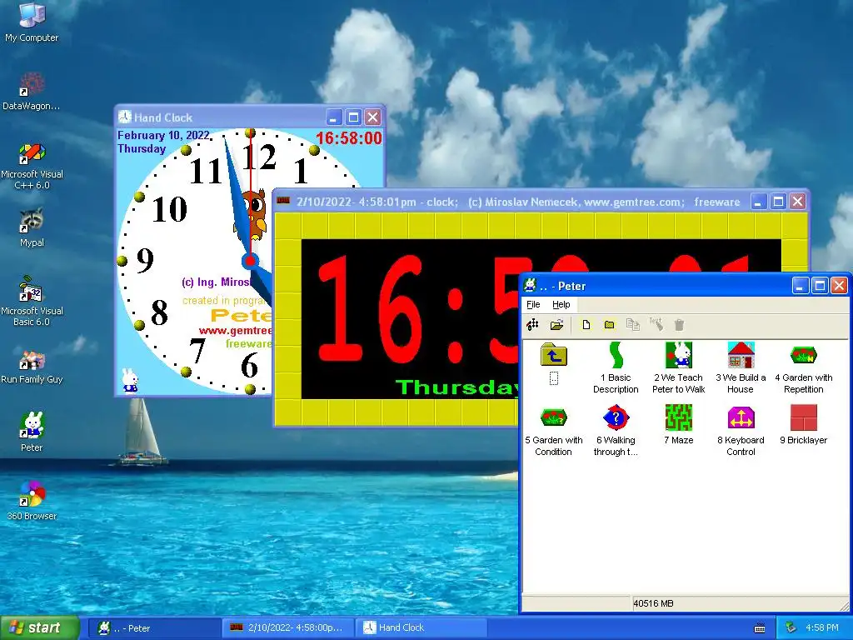Select the DataWagon desktop shortcut
This screenshot has width=853, height=640.
point(32,91)
